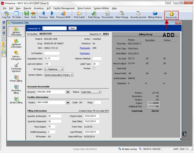Toggle the Printed checkbox

click(x=94, y=68)
